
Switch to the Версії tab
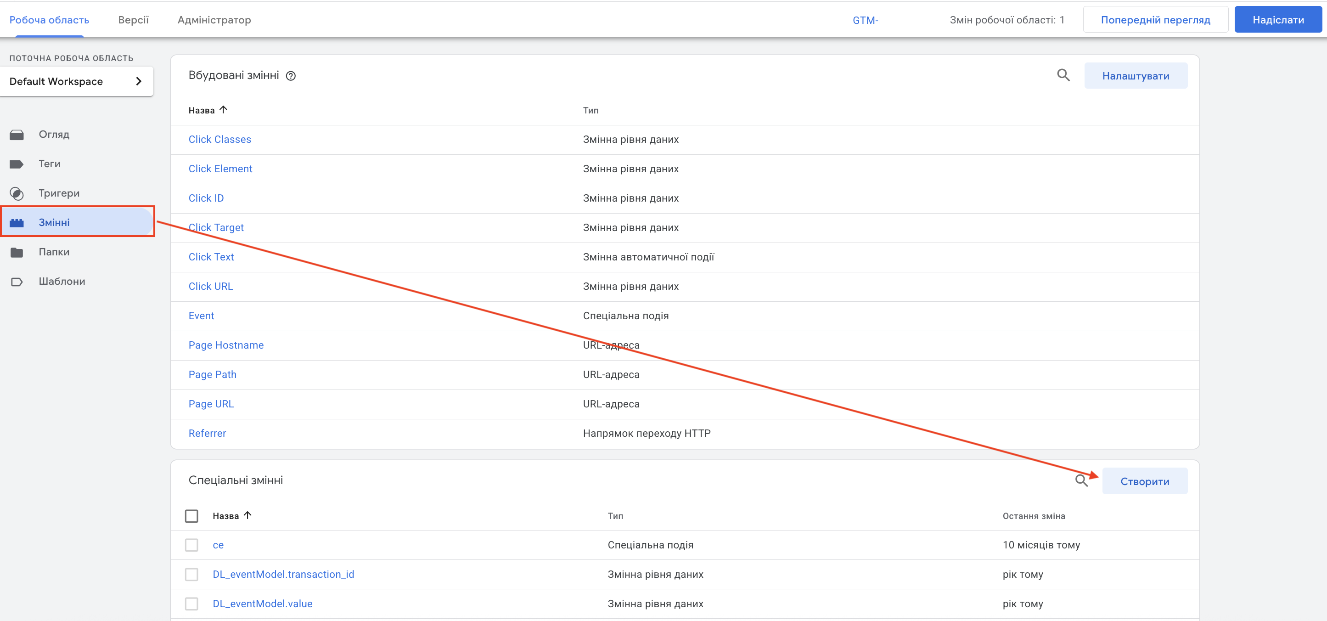[x=133, y=20]
